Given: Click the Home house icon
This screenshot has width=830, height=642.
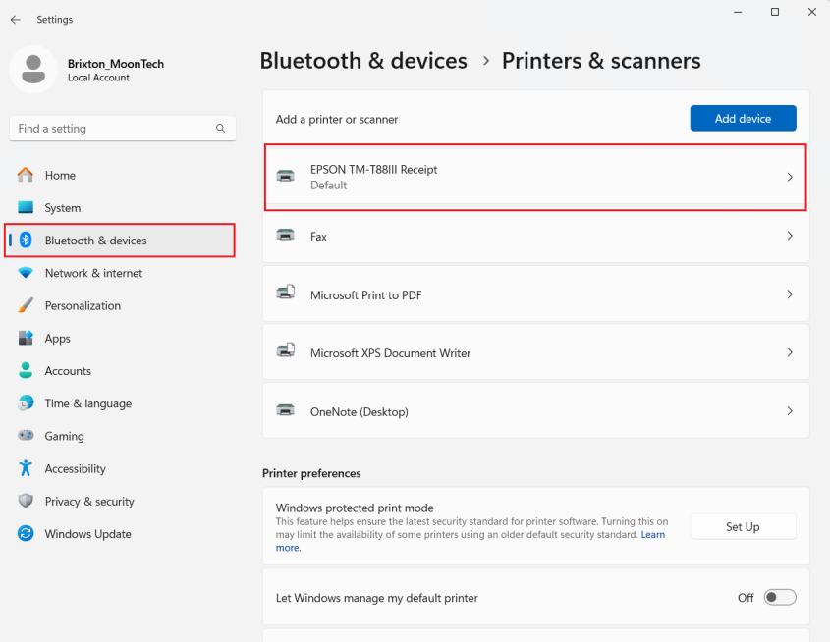Looking at the screenshot, I should click(x=26, y=175).
